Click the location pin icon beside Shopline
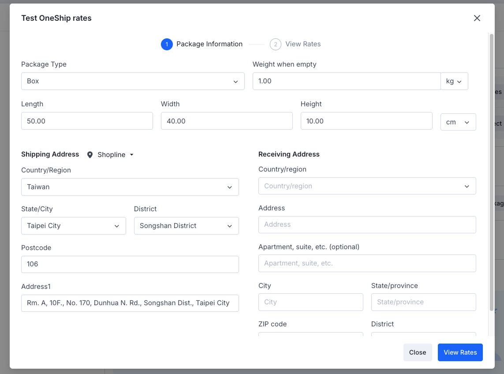Screen dimensions: 504x374 (90, 155)
